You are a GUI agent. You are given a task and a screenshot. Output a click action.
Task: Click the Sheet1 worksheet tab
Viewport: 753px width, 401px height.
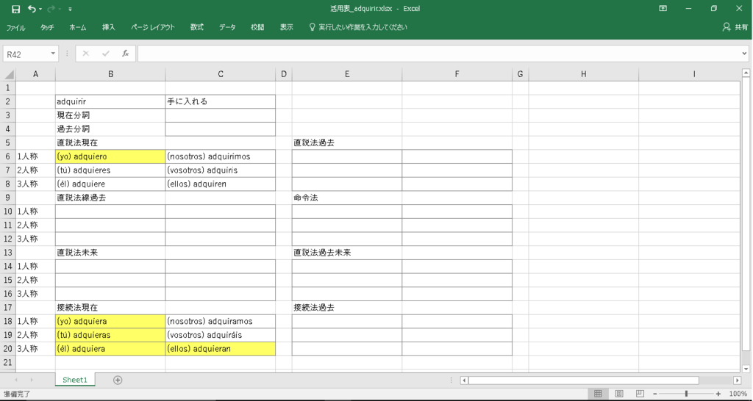75,380
